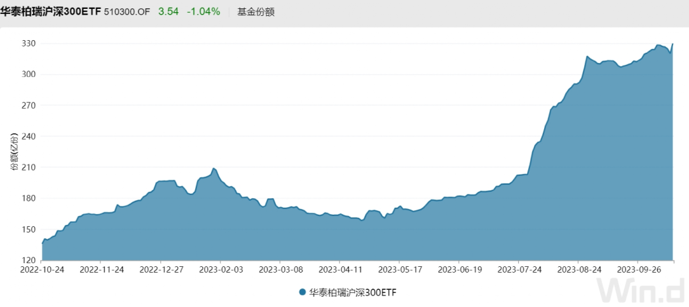Image resolution: width=689 pixels, height=307 pixels.
Task: Click the February 2023 local peak near 210
Action: (x=213, y=168)
